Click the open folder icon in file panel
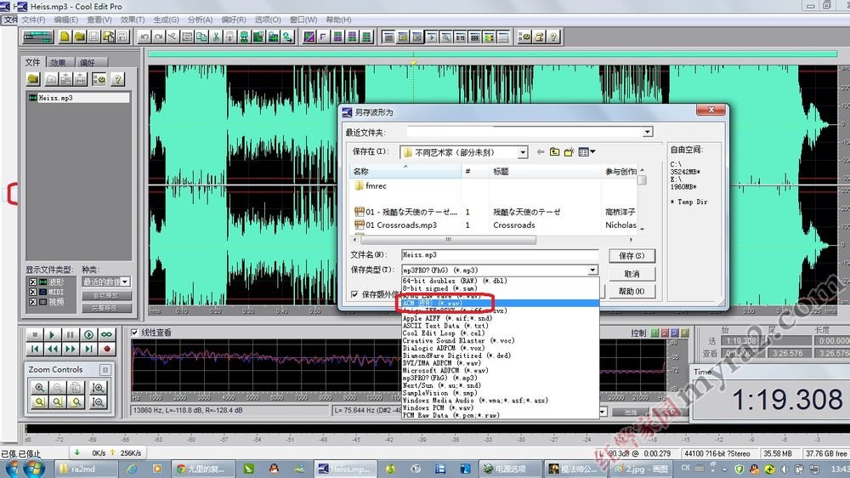 pyautogui.click(x=34, y=79)
